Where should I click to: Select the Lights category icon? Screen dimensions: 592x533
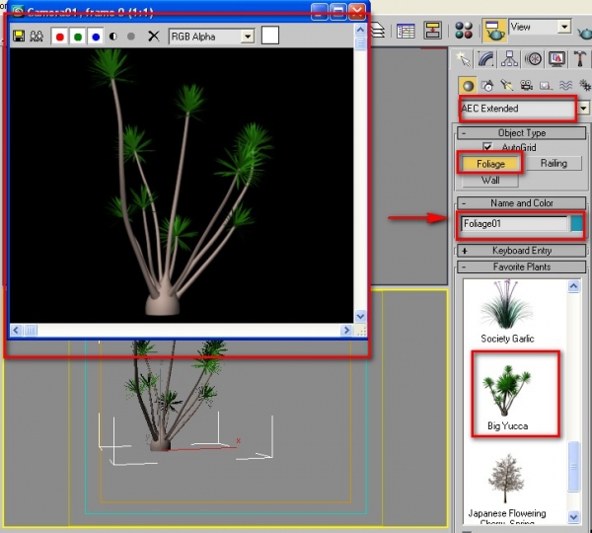point(507,86)
